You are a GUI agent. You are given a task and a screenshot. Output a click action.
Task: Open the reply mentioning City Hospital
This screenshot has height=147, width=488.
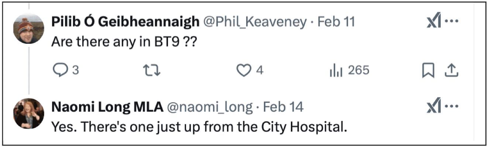[x=199, y=127]
